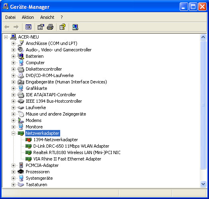Click the ACER-NEU computer root icon
Image resolution: width=209 pixels, height=199 pixels.
(x=13, y=37)
